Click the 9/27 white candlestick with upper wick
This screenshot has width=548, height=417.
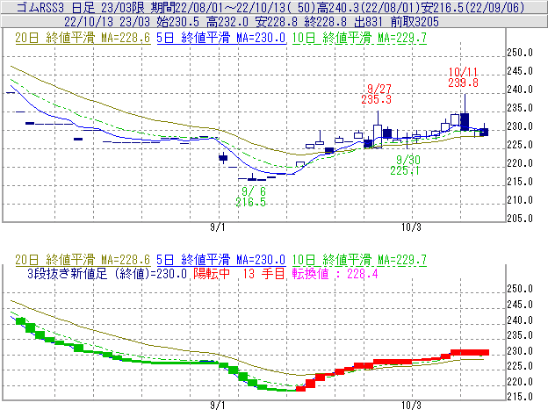[378, 130]
